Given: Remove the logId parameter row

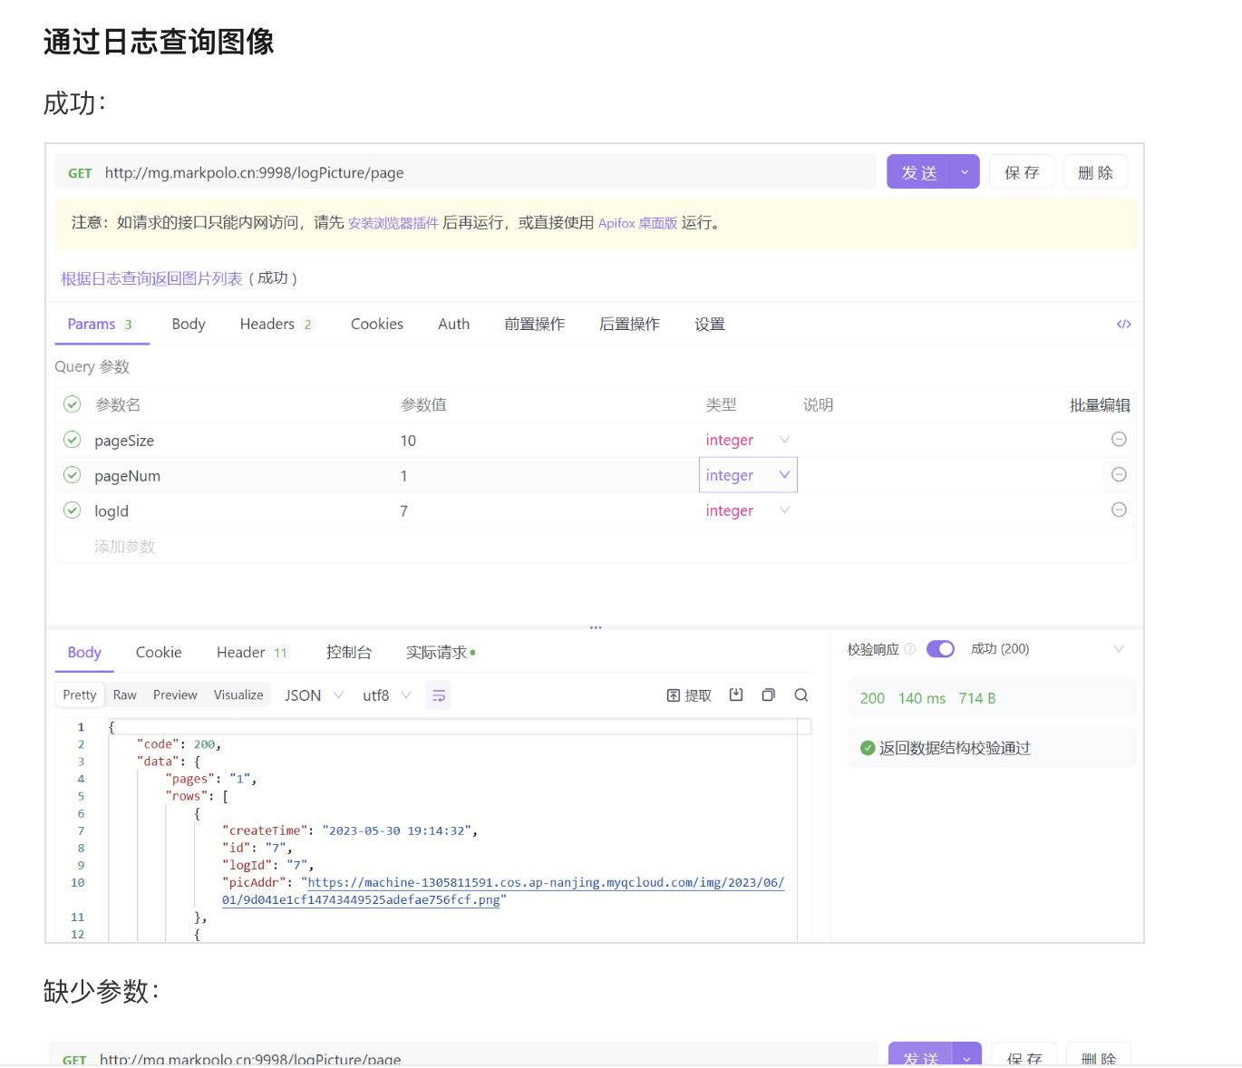Looking at the screenshot, I should click(1119, 510).
